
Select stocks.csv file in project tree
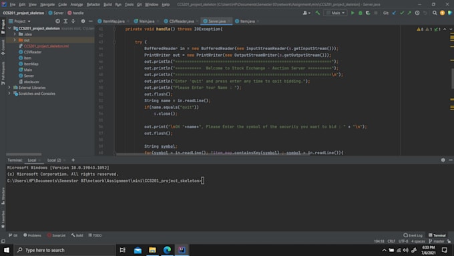[x=31, y=82]
